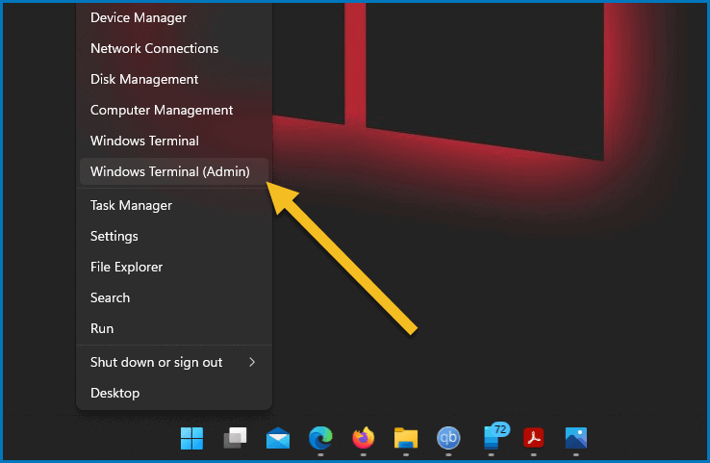Open the Mail app in taskbar
The height and width of the screenshot is (463, 710).
pyautogui.click(x=278, y=439)
